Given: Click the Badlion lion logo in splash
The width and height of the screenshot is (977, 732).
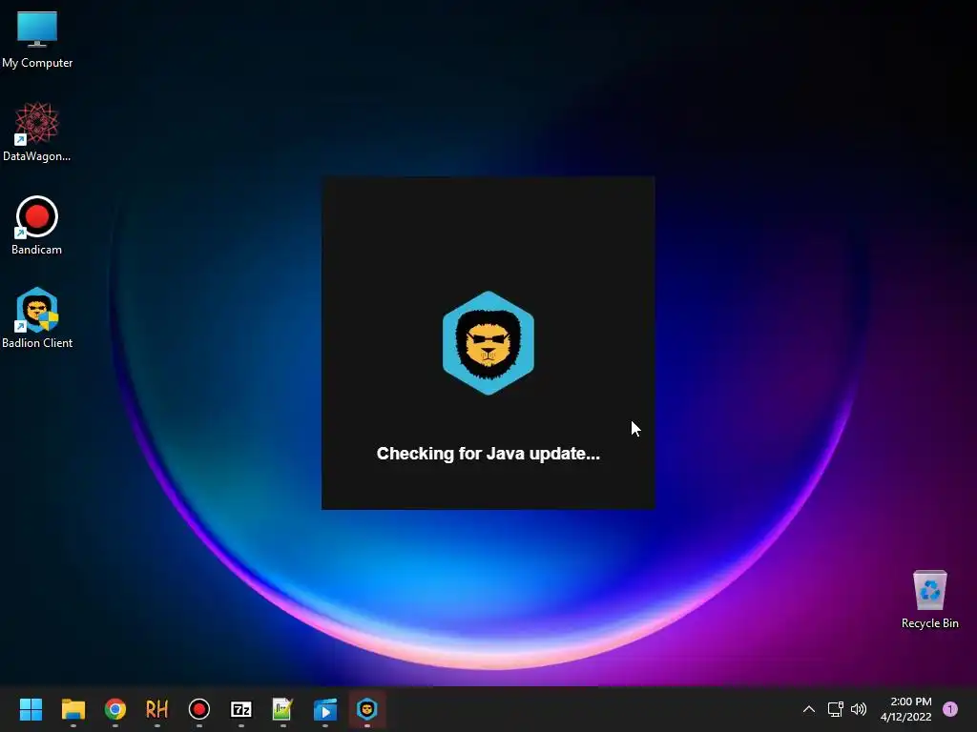Looking at the screenshot, I should point(488,343).
